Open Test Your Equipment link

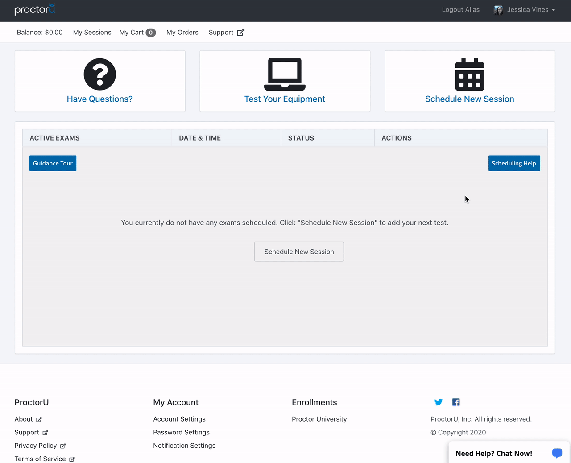[x=285, y=99]
